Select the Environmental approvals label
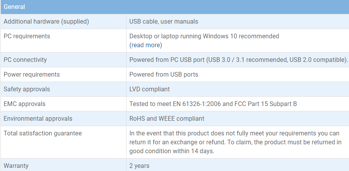This screenshot has width=349, height=171. (38, 119)
